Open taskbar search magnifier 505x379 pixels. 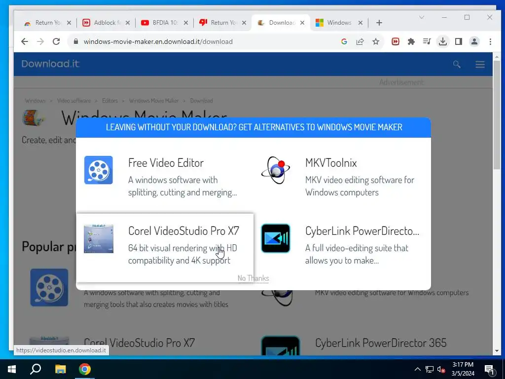36,369
